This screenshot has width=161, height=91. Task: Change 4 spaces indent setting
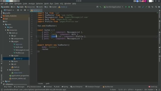(x=139, y=89)
